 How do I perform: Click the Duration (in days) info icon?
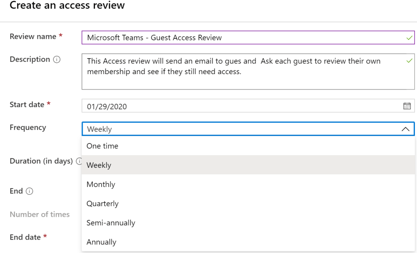pyautogui.click(x=79, y=161)
